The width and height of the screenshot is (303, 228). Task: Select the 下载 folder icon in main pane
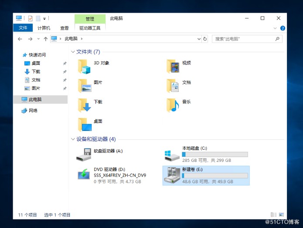tap(85, 105)
